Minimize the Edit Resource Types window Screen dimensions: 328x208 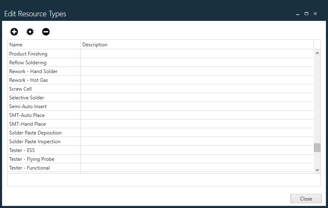[298, 14]
